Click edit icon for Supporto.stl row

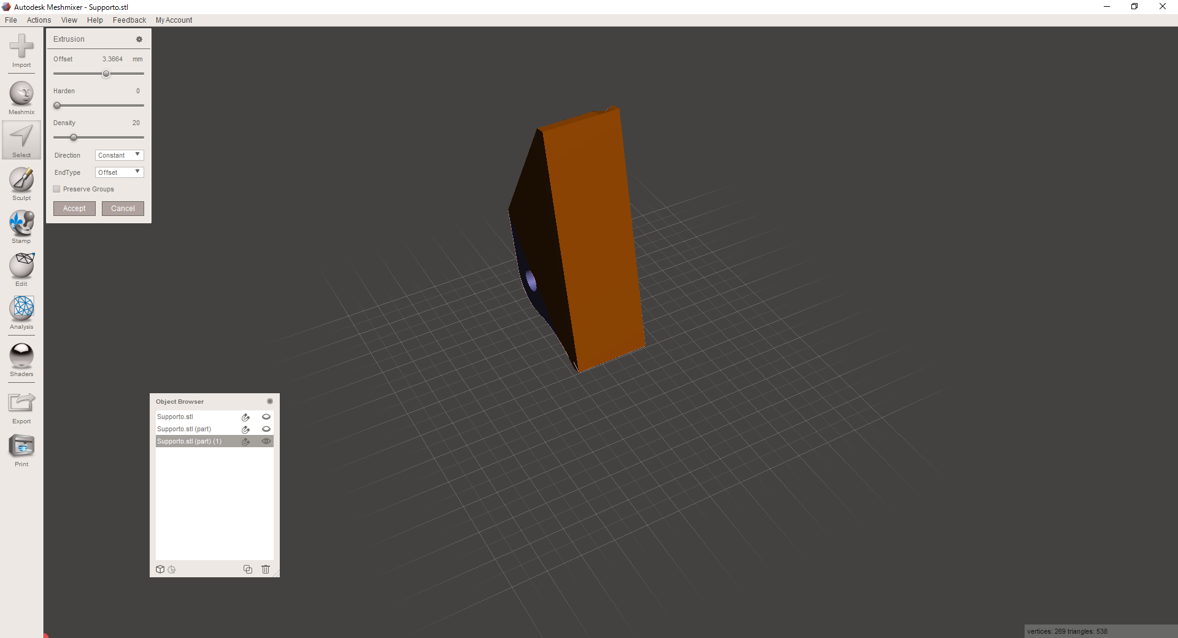pos(245,417)
